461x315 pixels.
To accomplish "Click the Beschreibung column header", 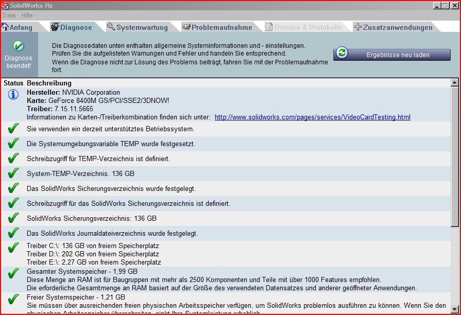I will coord(49,83).
